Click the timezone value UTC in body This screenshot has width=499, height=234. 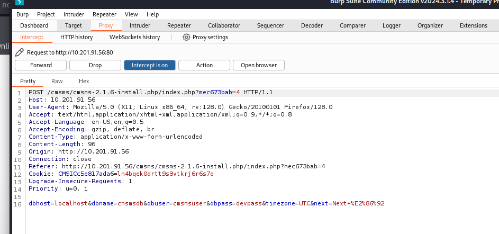click(x=304, y=203)
